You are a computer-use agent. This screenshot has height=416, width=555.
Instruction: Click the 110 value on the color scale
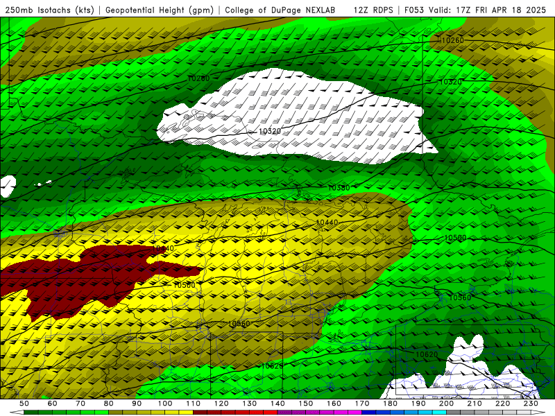pos(194,404)
